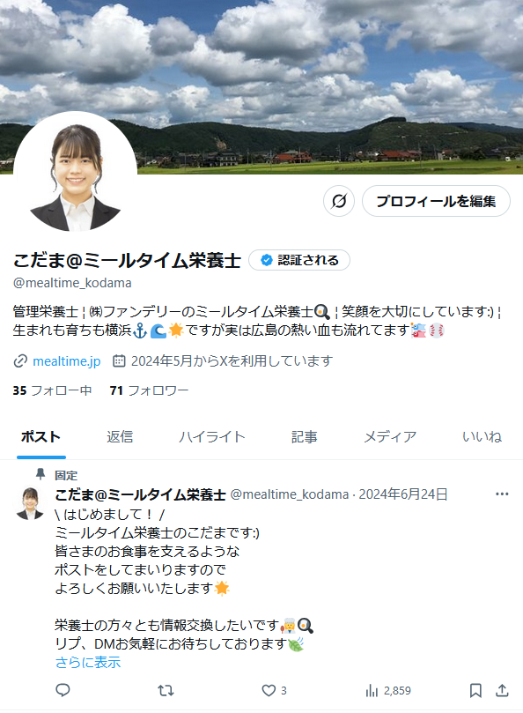Image resolution: width=523 pixels, height=713 pixels.
Task: Share the pinned post via upload icon
Action: [x=502, y=691]
